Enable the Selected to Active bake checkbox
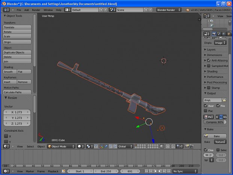233x175 pixels. pyautogui.click(x=218, y=150)
